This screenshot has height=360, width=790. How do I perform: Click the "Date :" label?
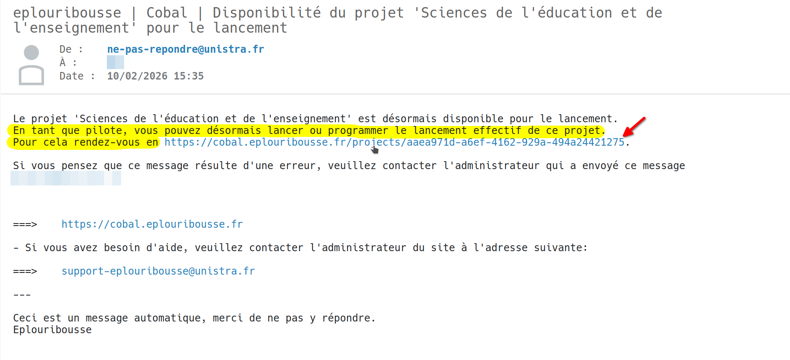[77, 76]
